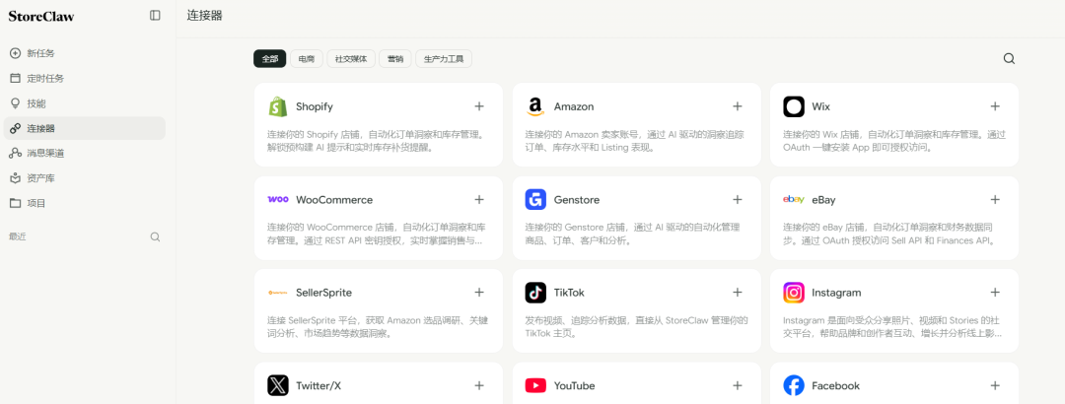Click the Wix card title

820,106
